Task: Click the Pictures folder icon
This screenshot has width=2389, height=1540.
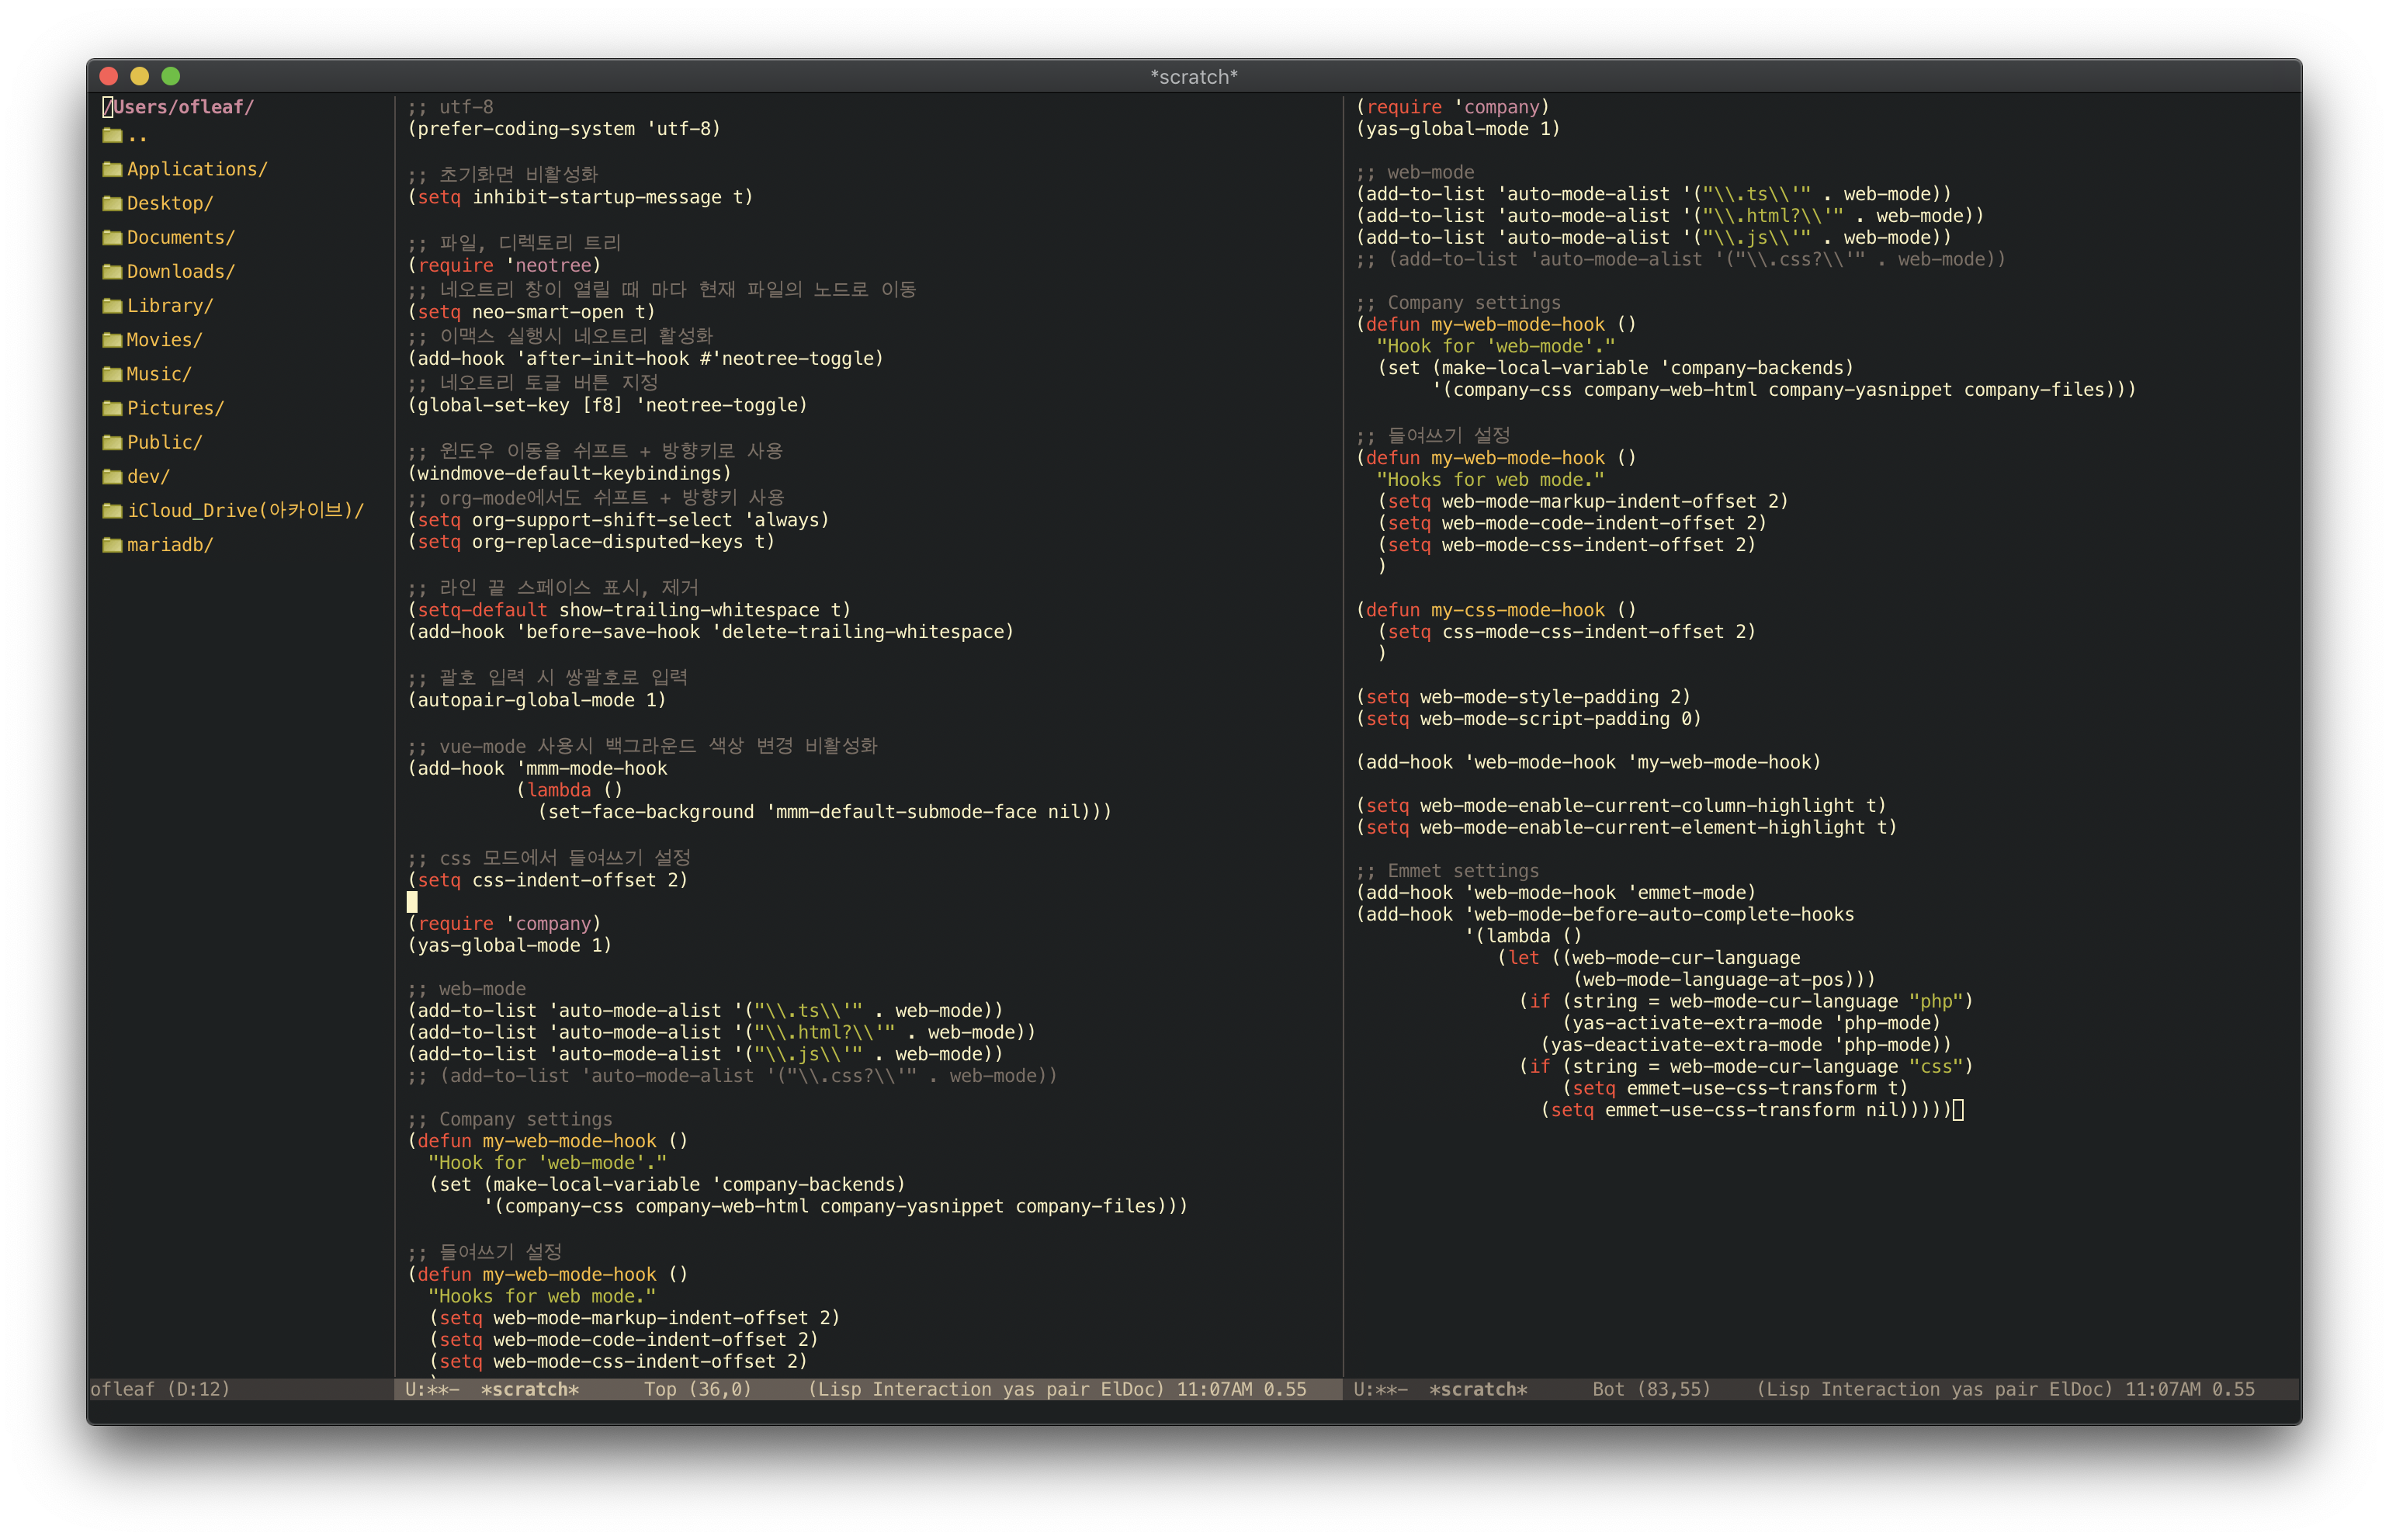Action: click(112, 408)
